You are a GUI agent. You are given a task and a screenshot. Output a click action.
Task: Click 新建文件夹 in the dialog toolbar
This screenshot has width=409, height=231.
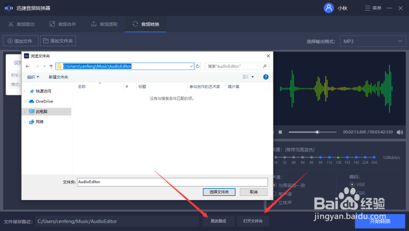[x=58, y=77]
